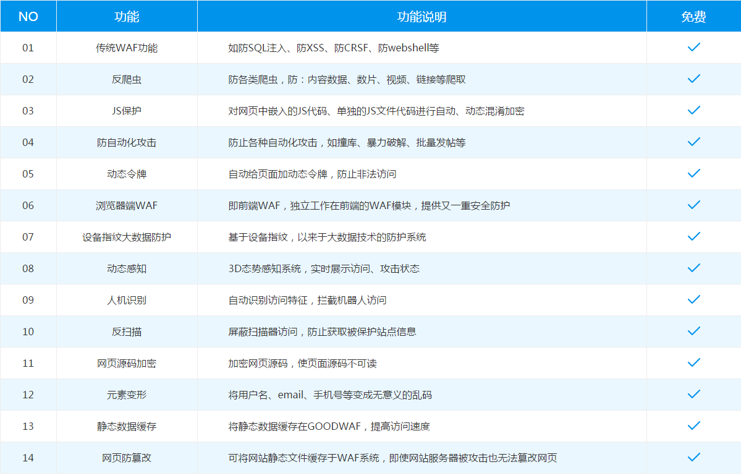Toggle the 免费 status for 元素变形
This screenshot has width=741, height=475.
click(x=693, y=395)
